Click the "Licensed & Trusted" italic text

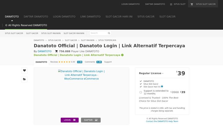click(159, 99)
